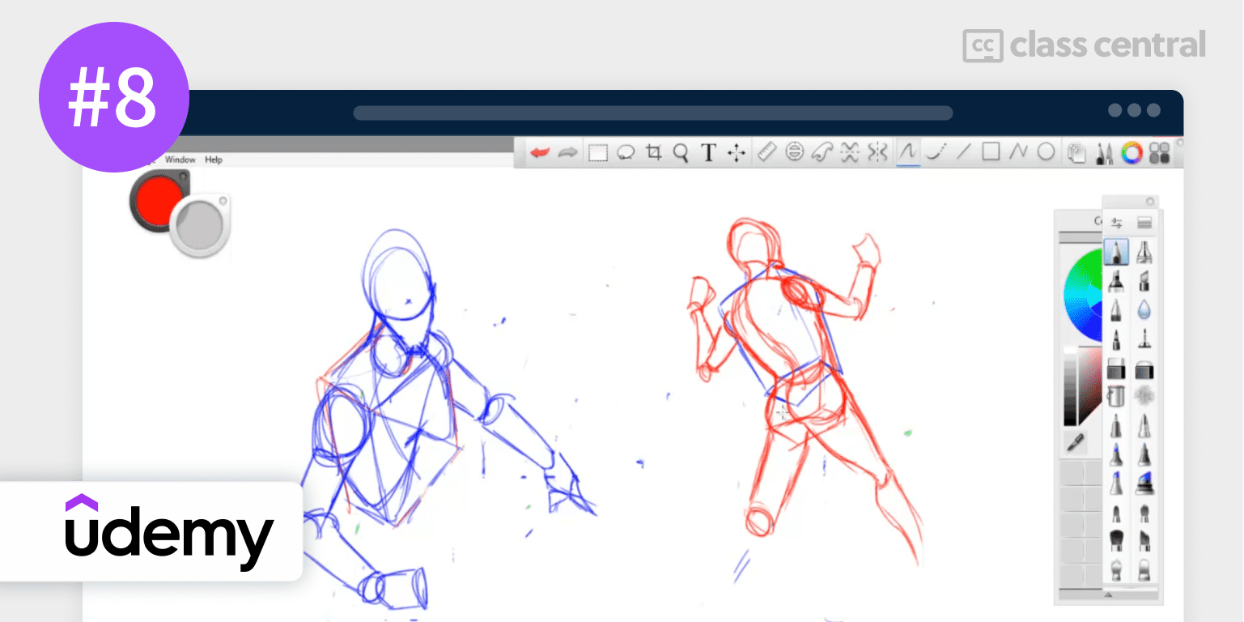The height and width of the screenshot is (622, 1244).
Task: Click the Udemy logo
Action: tap(169, 532)
